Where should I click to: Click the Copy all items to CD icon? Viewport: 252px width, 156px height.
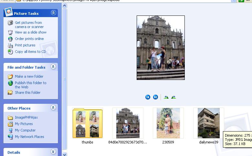click(10, 52)
